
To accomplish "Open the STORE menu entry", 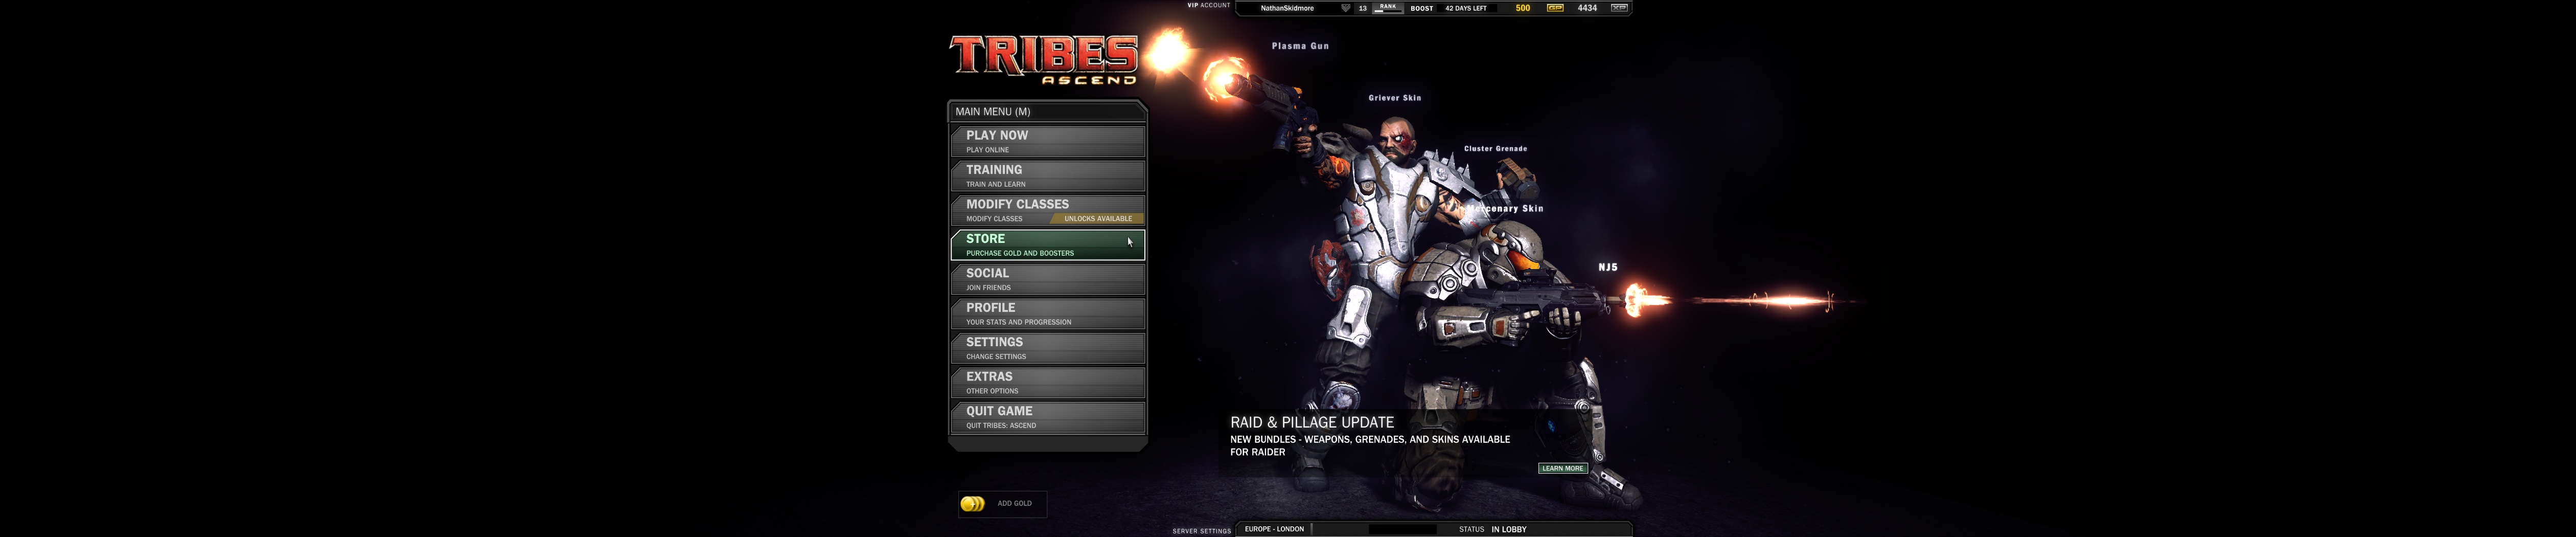I will (1047, 245).
